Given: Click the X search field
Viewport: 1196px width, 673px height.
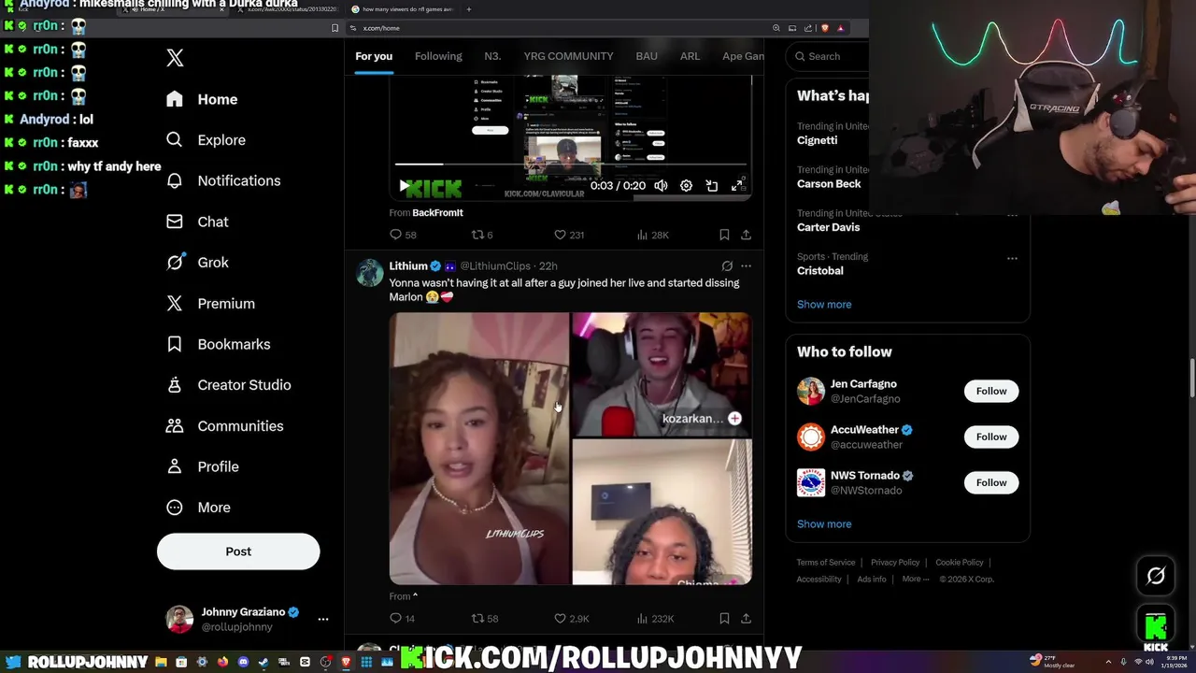Looking at the screenshot, I should click(827, 56).
